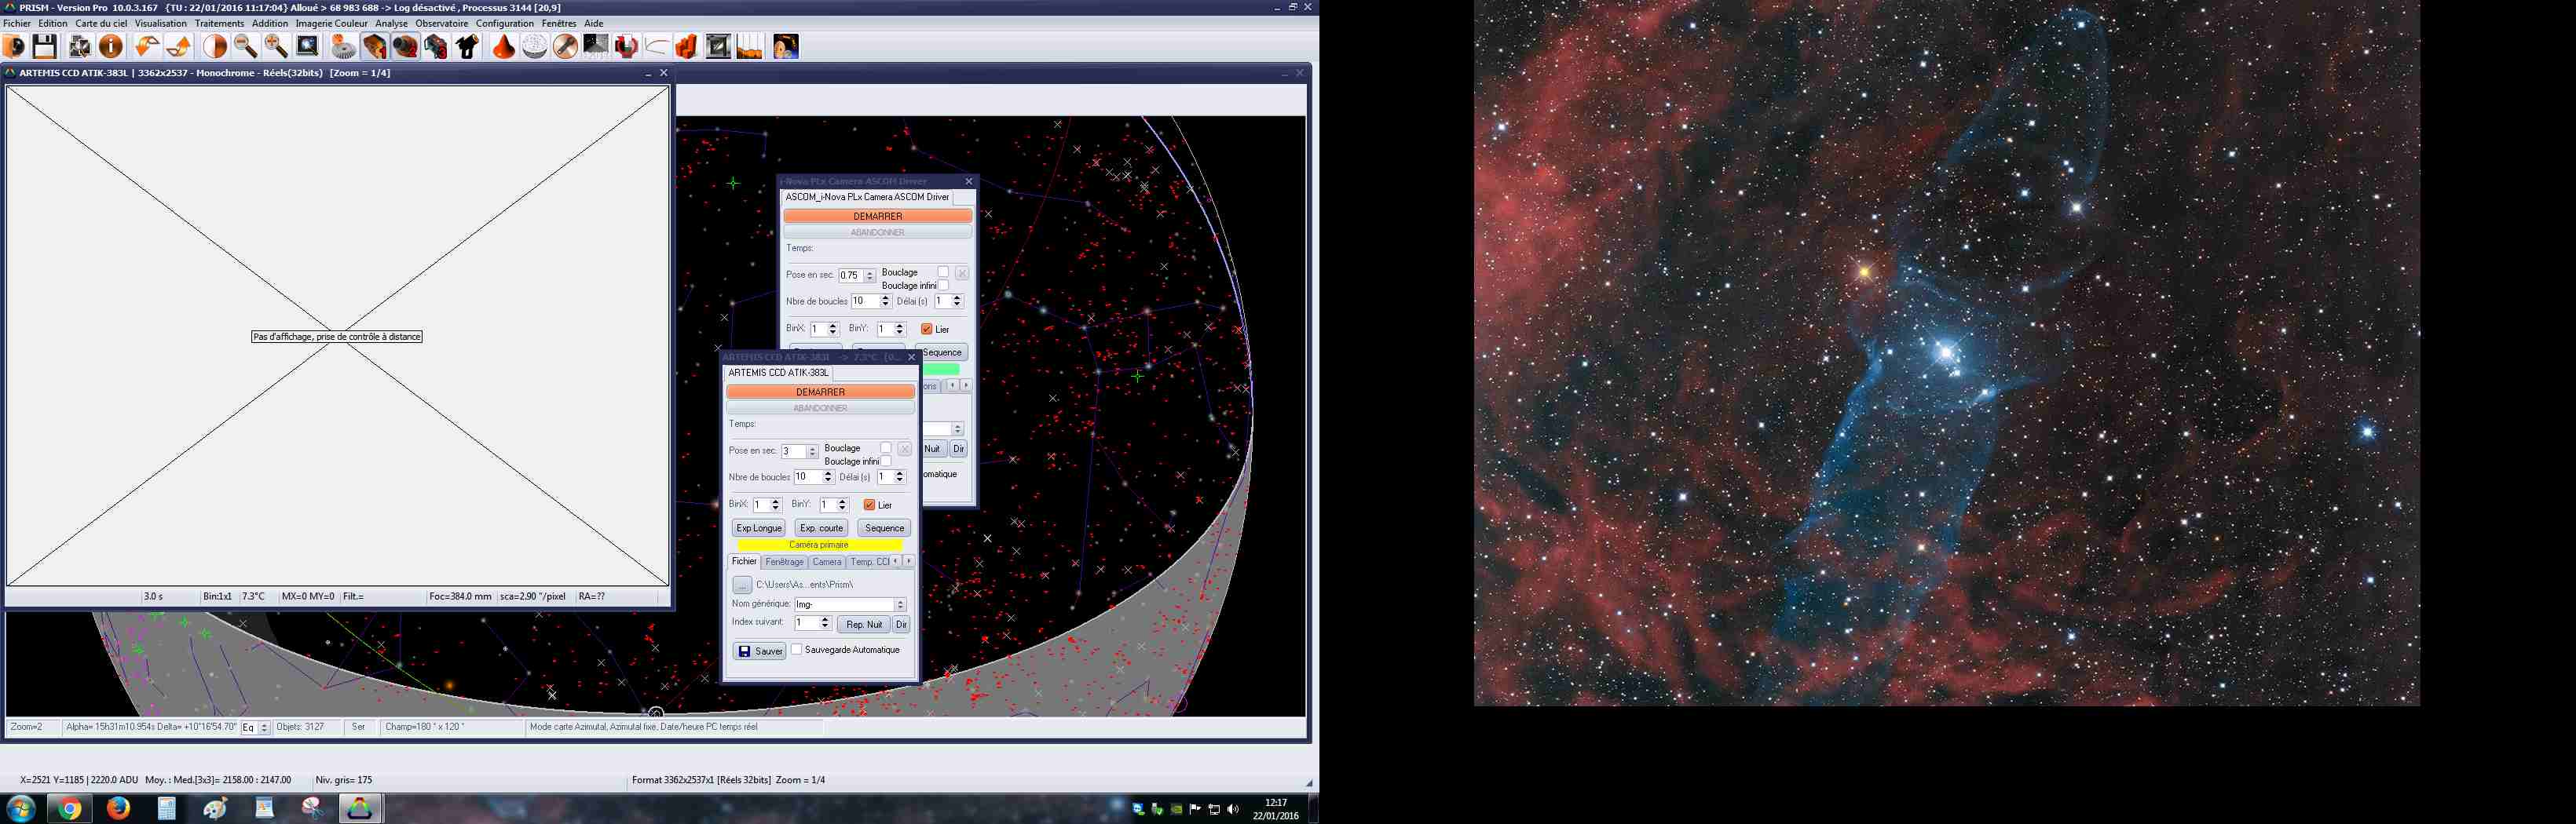
Task: Open the Traitements menu
Action: coord(219,23)
